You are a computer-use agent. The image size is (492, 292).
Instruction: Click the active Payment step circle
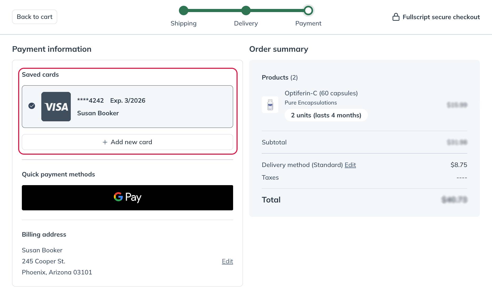point(308,11)
